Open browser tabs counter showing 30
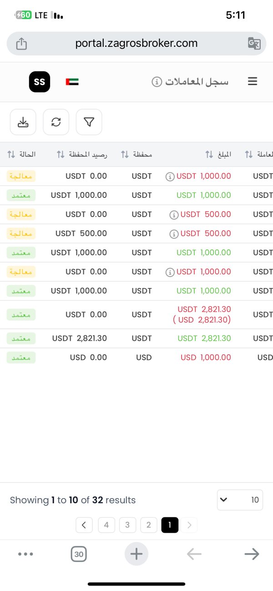Screen dimensions: 273x591 pyautogui.click(x=79, y=554)
